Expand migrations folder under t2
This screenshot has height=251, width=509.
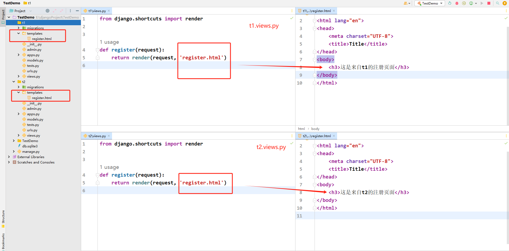19,87
